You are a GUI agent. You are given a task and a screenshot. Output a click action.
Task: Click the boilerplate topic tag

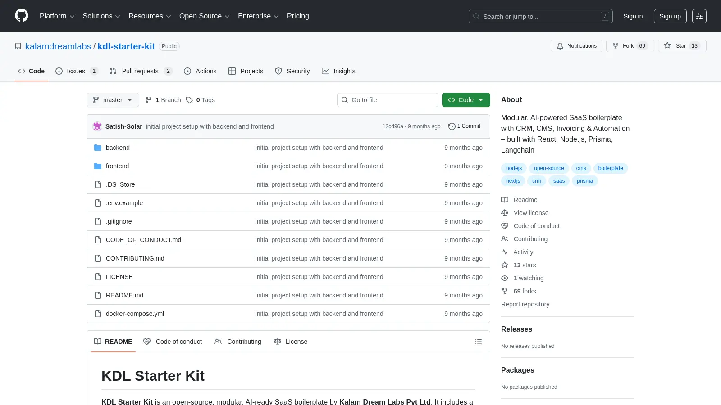pos(611,168)
